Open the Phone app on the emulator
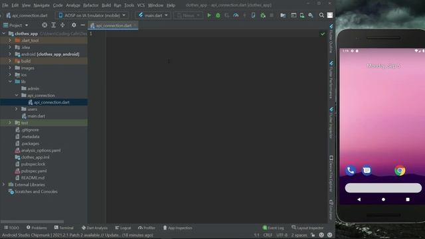The width and height of the screenshot is (425, 239). [x=350, y=171]
